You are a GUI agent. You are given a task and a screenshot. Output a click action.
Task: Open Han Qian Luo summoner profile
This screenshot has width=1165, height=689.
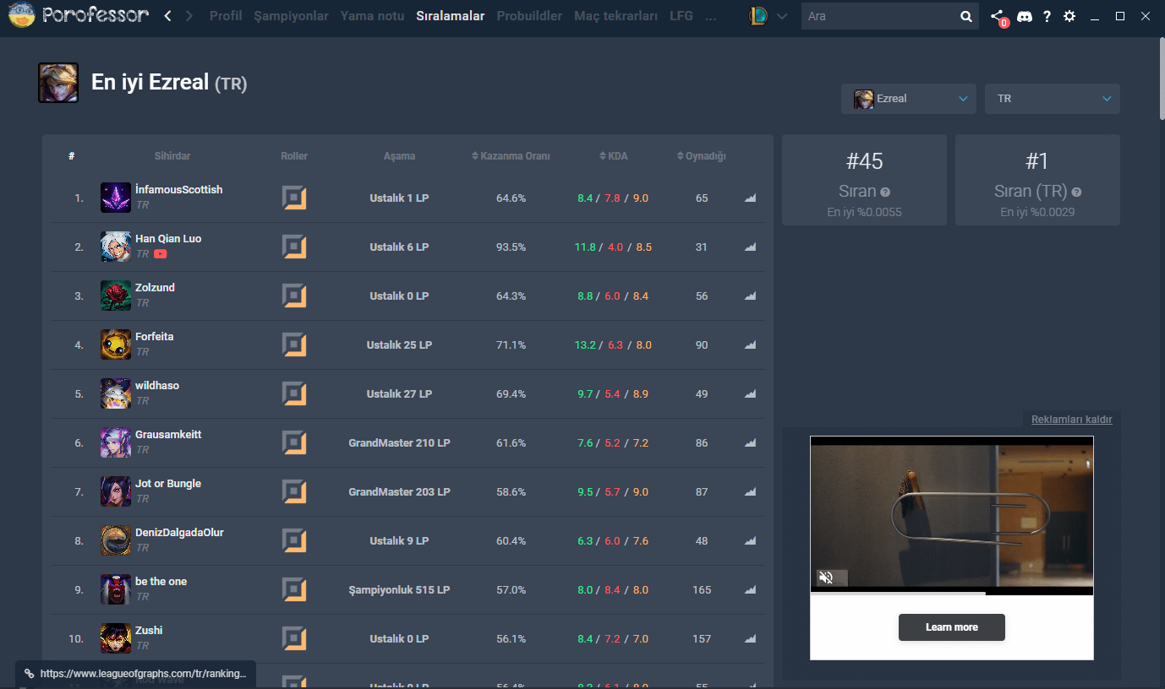click(168, 239)
